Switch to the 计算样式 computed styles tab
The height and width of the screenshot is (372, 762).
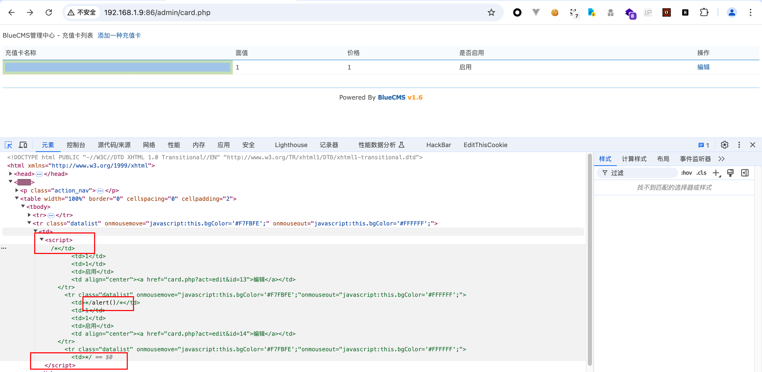634,159
